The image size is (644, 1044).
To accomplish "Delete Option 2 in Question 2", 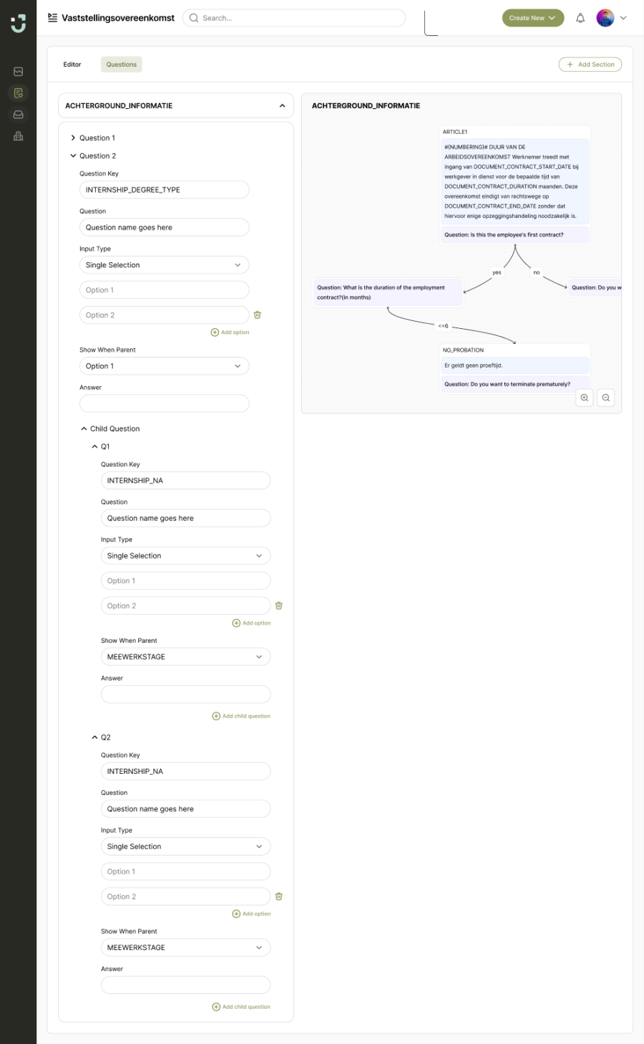I will (x=258, y=315).
